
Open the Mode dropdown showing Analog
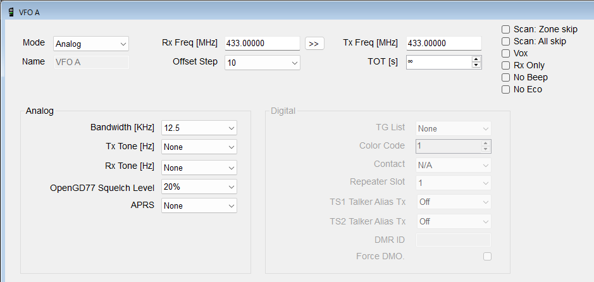[91, 44]
